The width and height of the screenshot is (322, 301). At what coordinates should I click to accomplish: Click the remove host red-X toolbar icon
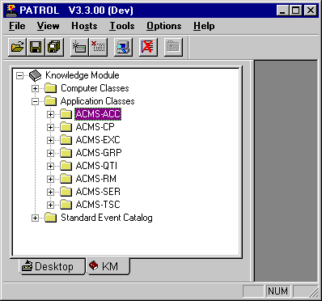coord(98,47)
